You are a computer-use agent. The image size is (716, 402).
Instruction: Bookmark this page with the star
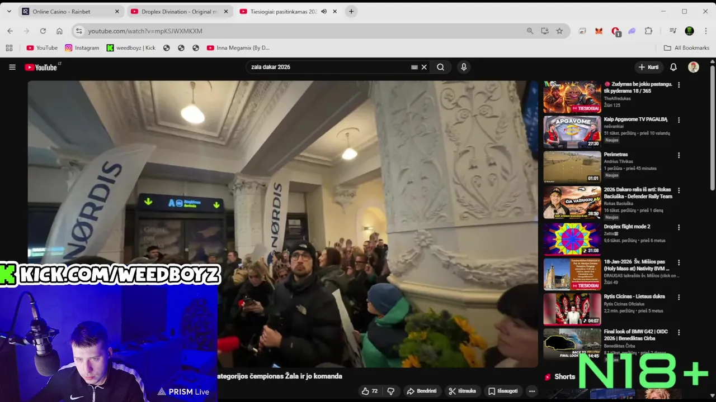(559, 31)
